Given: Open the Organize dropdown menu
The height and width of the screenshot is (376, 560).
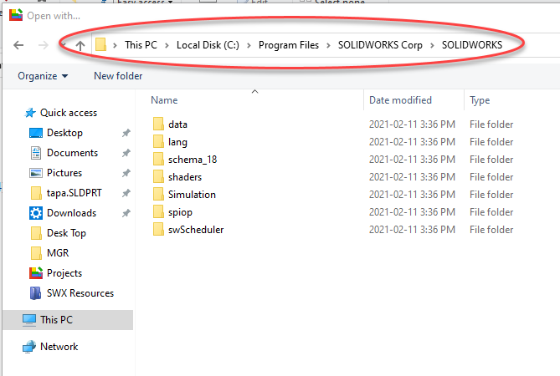Looking at the screenshot, I should coord(43,76).
